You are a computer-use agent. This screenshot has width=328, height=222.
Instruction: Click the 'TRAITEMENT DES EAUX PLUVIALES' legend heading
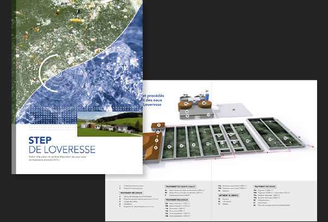point(179,186)
